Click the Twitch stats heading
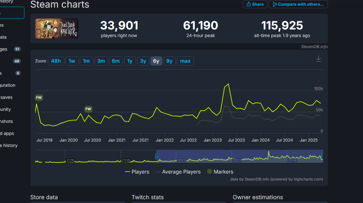Image resolution: width=363 pixels, height=203 pixels. coord(148,197)
